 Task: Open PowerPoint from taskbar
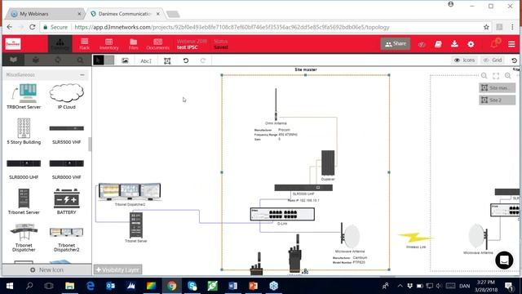click(254, 286)
